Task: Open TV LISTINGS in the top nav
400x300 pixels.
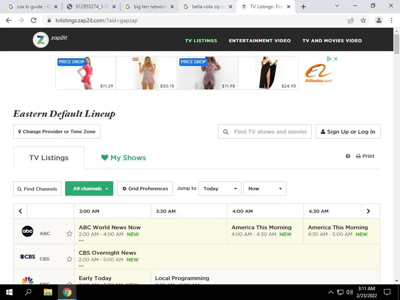Action: (201, 41)
